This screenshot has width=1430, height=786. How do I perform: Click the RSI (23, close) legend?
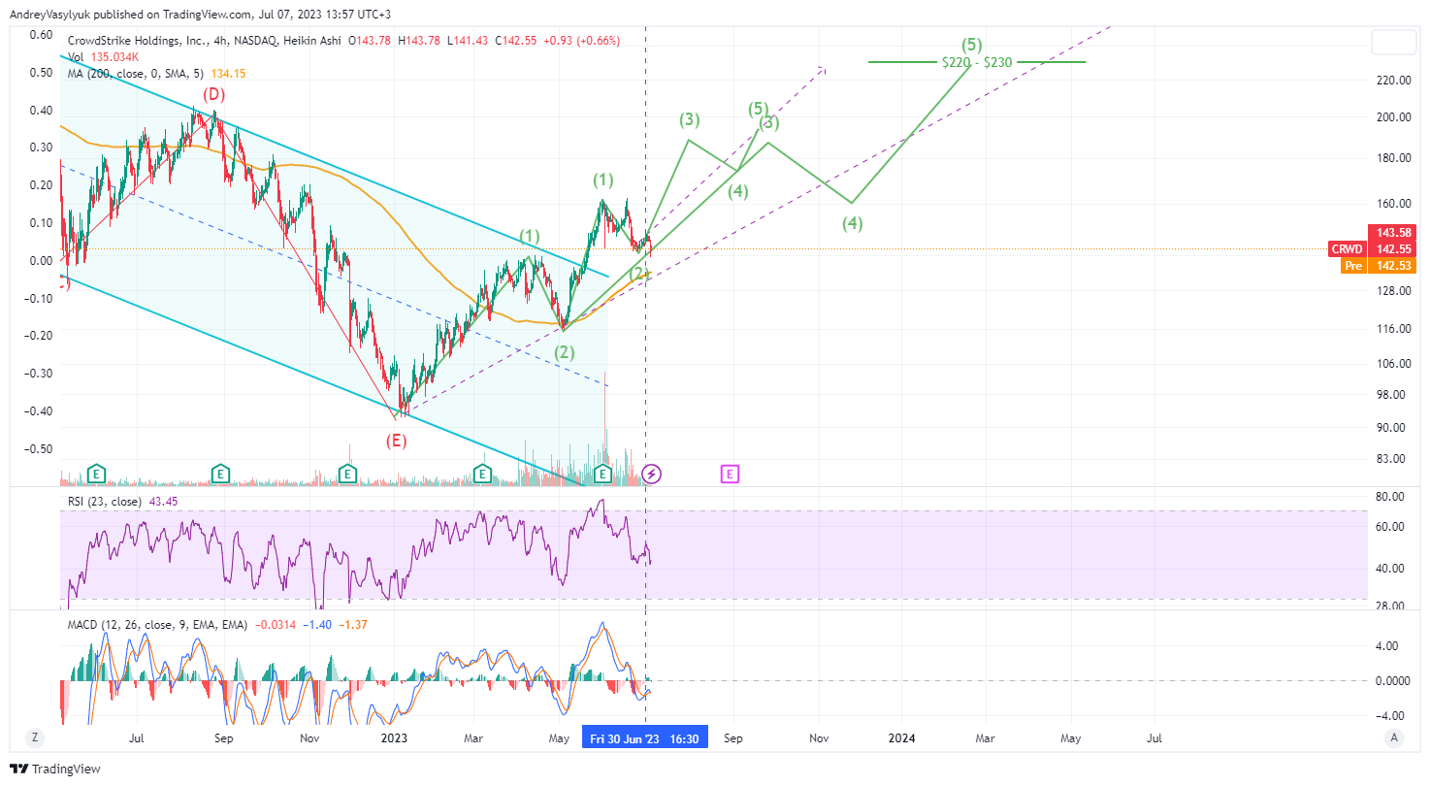click(103, 502)
